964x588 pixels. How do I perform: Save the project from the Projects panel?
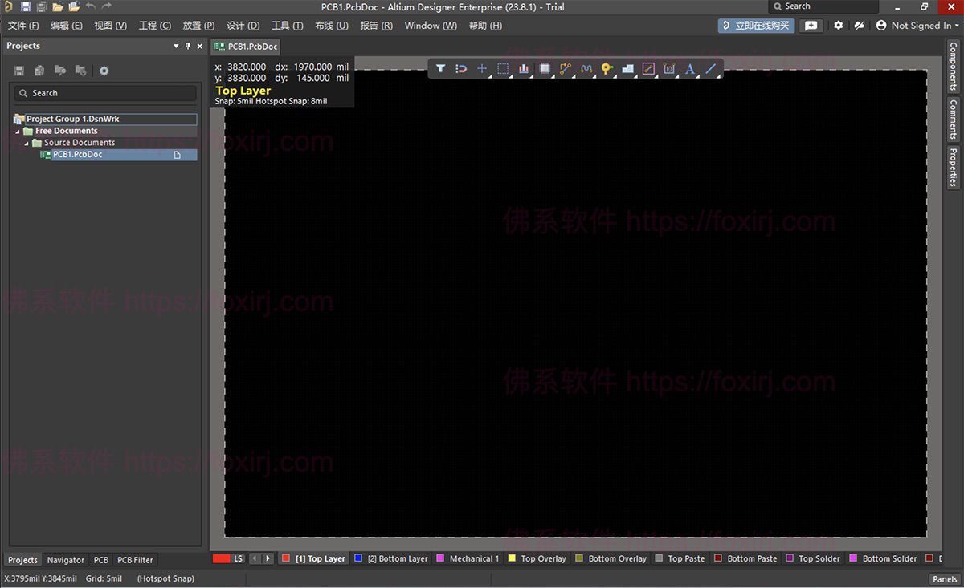[18, 70]
